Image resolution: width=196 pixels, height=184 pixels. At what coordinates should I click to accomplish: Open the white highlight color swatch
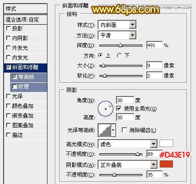pyautogui.click(x=166, y=144)
